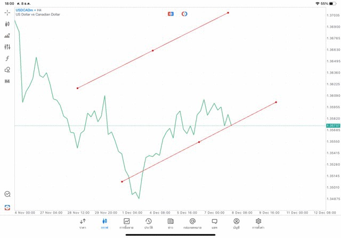Switch to the ราคา (Quotes) tab
Screen dimensions: 341x238
[83, 223]
